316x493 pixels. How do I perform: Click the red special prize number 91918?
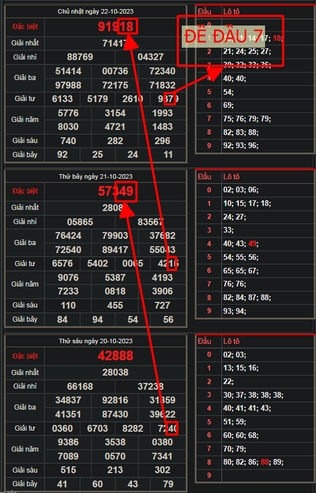[x=116, y=27]
